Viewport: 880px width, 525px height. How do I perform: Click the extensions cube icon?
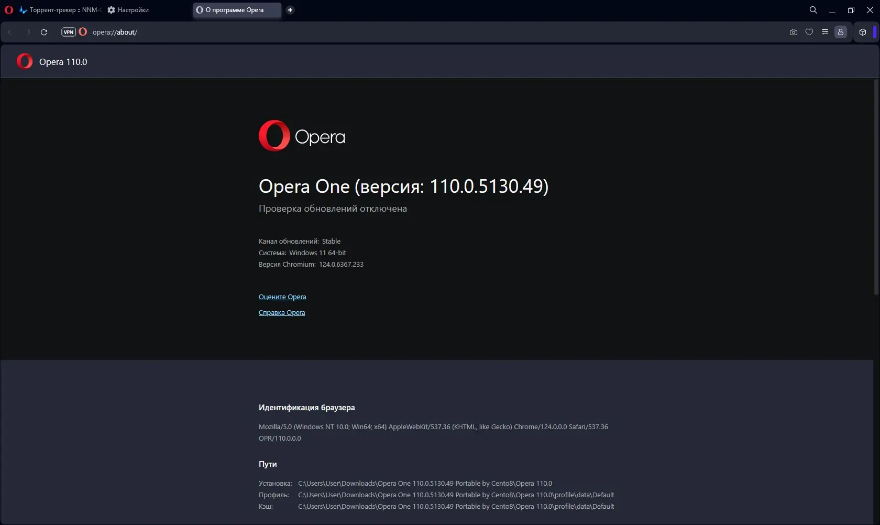coord(863,32)
